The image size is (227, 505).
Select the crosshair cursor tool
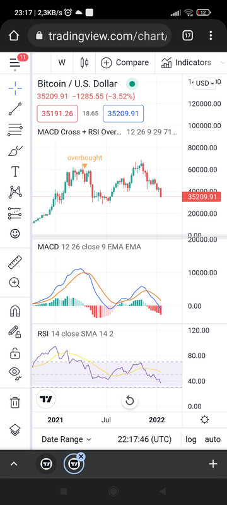(x=15, y=88)
